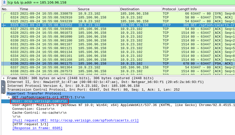Expand the GET /spfooh/cacerts.crl request line
This screenshot has height=135, width=235.
tap(9, 97)
